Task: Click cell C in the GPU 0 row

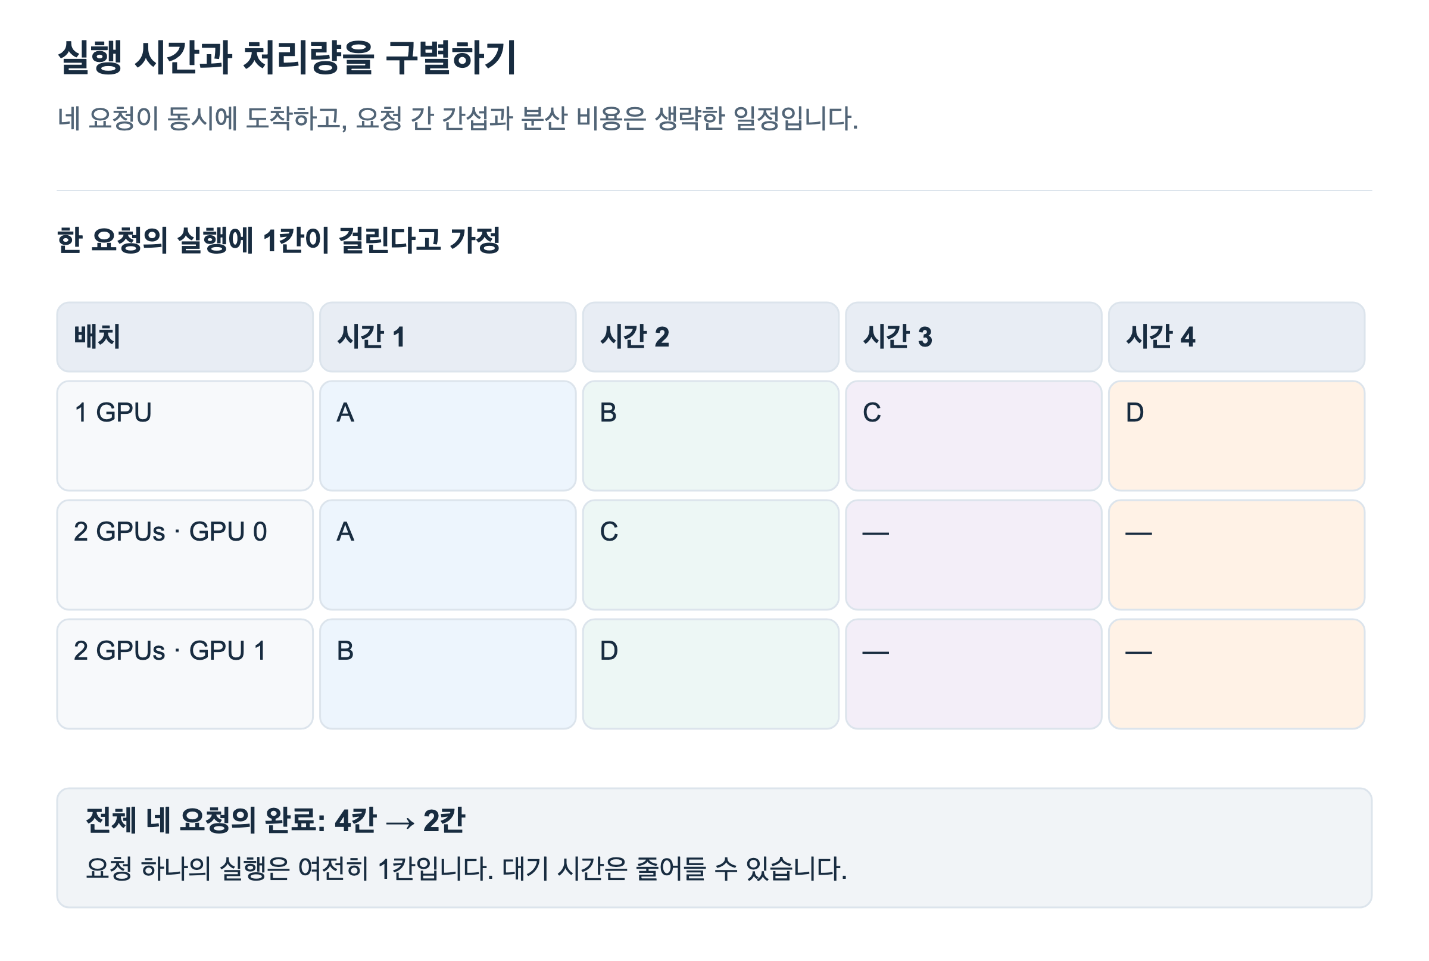Action: coord(711,555)
